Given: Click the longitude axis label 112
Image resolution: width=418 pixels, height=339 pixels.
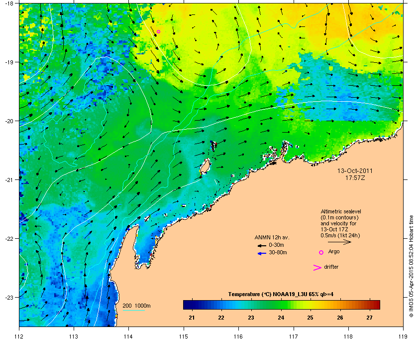Looking at the screenshot, I should point(19,337).
